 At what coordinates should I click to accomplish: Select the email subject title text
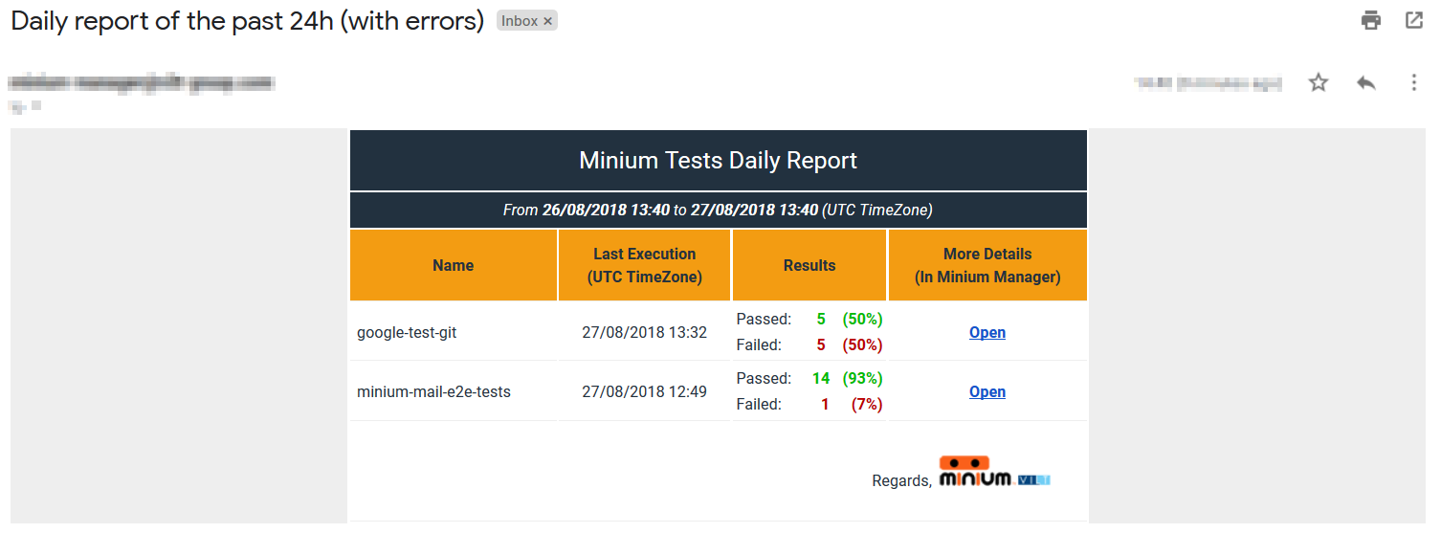pyautogui.click(x=248, y=21)
